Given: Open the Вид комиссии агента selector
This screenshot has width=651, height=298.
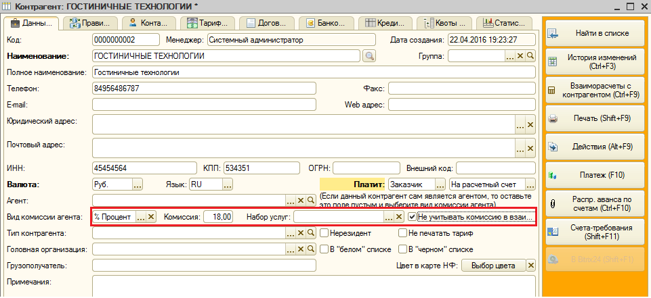Looking at the screenshot, I should point(141,216).
